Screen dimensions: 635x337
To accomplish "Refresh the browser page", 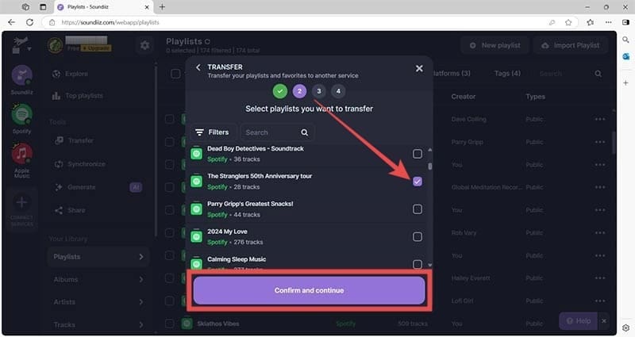I will point(29,22).
